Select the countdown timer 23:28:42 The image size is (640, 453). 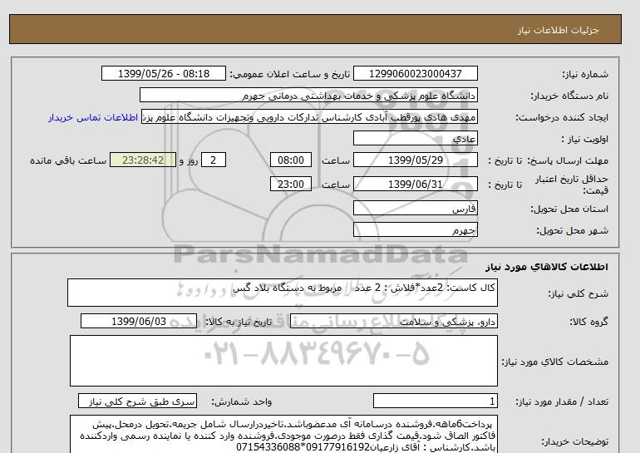(x=143, y=160)
